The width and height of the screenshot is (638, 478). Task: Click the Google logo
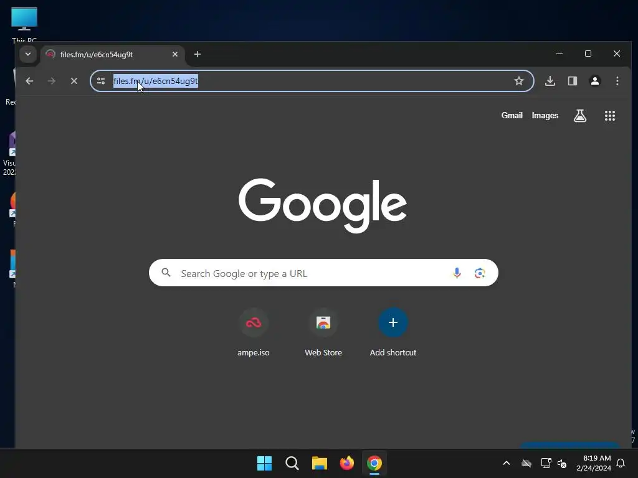(323, 205)
